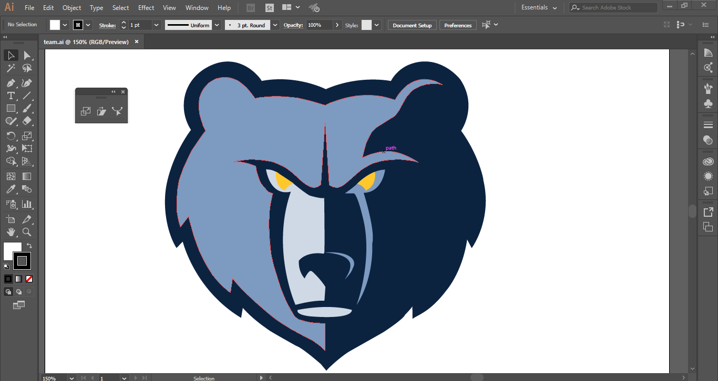Select the Zoom tool
The width and height of the screenshot is (718, 381).
27,232
